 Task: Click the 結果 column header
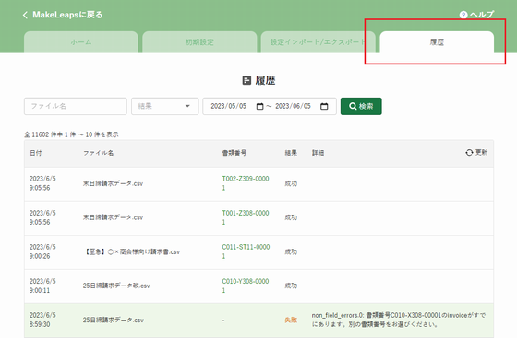tap(291, 153)
